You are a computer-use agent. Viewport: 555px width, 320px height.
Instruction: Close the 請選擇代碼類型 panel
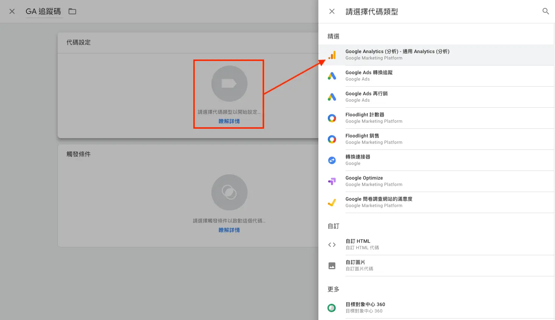pos(332,11)
